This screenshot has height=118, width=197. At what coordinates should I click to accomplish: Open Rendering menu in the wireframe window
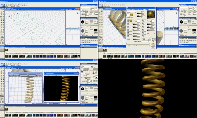point(15,3)
